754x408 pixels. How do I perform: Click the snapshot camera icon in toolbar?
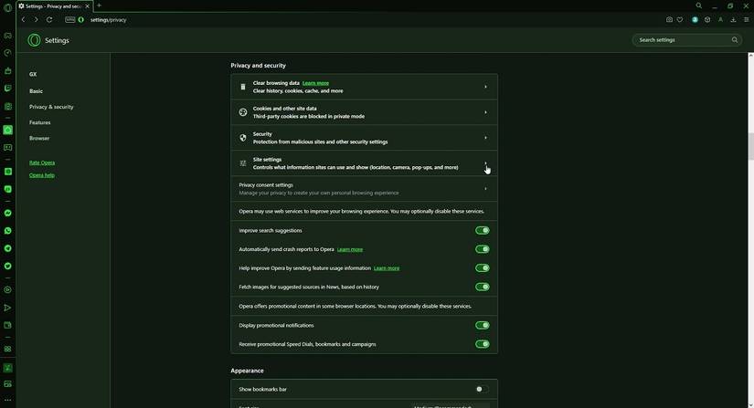pos(669,20)
